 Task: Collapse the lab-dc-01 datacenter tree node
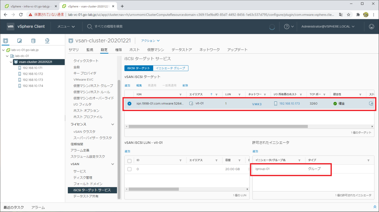pyautogui.click(x=7, y=56)
